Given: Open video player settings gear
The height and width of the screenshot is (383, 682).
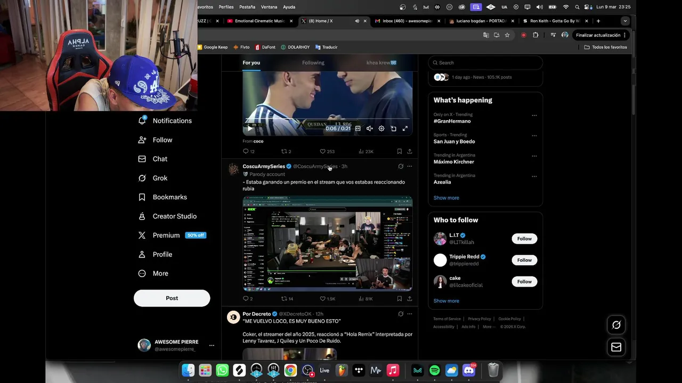Looking at the screenshot, I should [x=381, y=128].
